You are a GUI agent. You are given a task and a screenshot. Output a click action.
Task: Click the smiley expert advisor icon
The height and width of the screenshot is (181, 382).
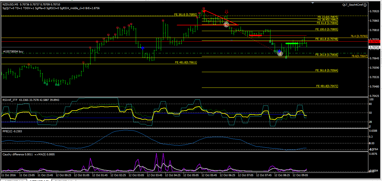click(365, 5)
